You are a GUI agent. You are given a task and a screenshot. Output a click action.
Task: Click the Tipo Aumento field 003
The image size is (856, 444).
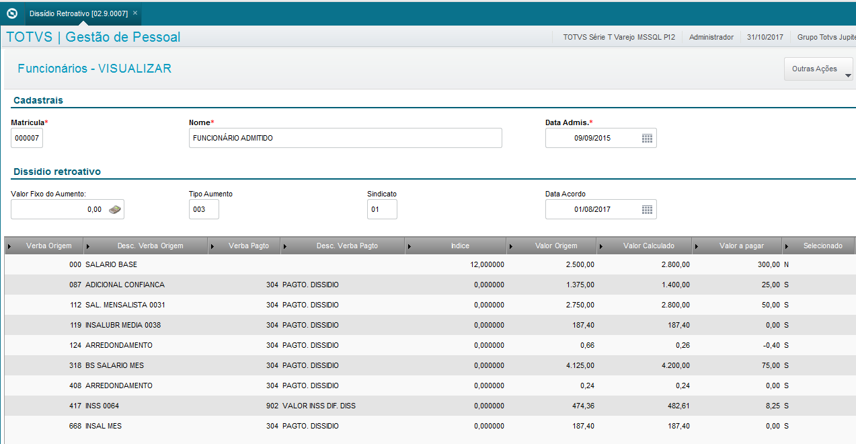pos(204,209)
